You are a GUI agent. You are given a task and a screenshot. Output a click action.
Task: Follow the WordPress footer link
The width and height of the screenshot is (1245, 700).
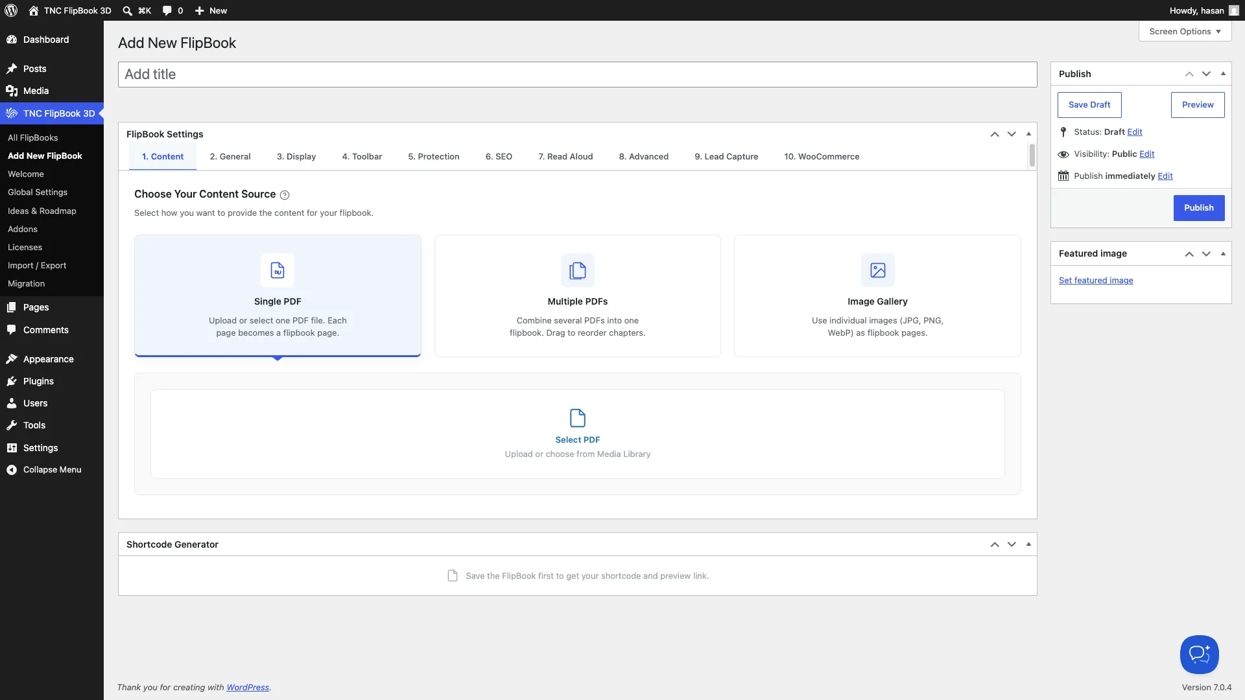(248, 688)
